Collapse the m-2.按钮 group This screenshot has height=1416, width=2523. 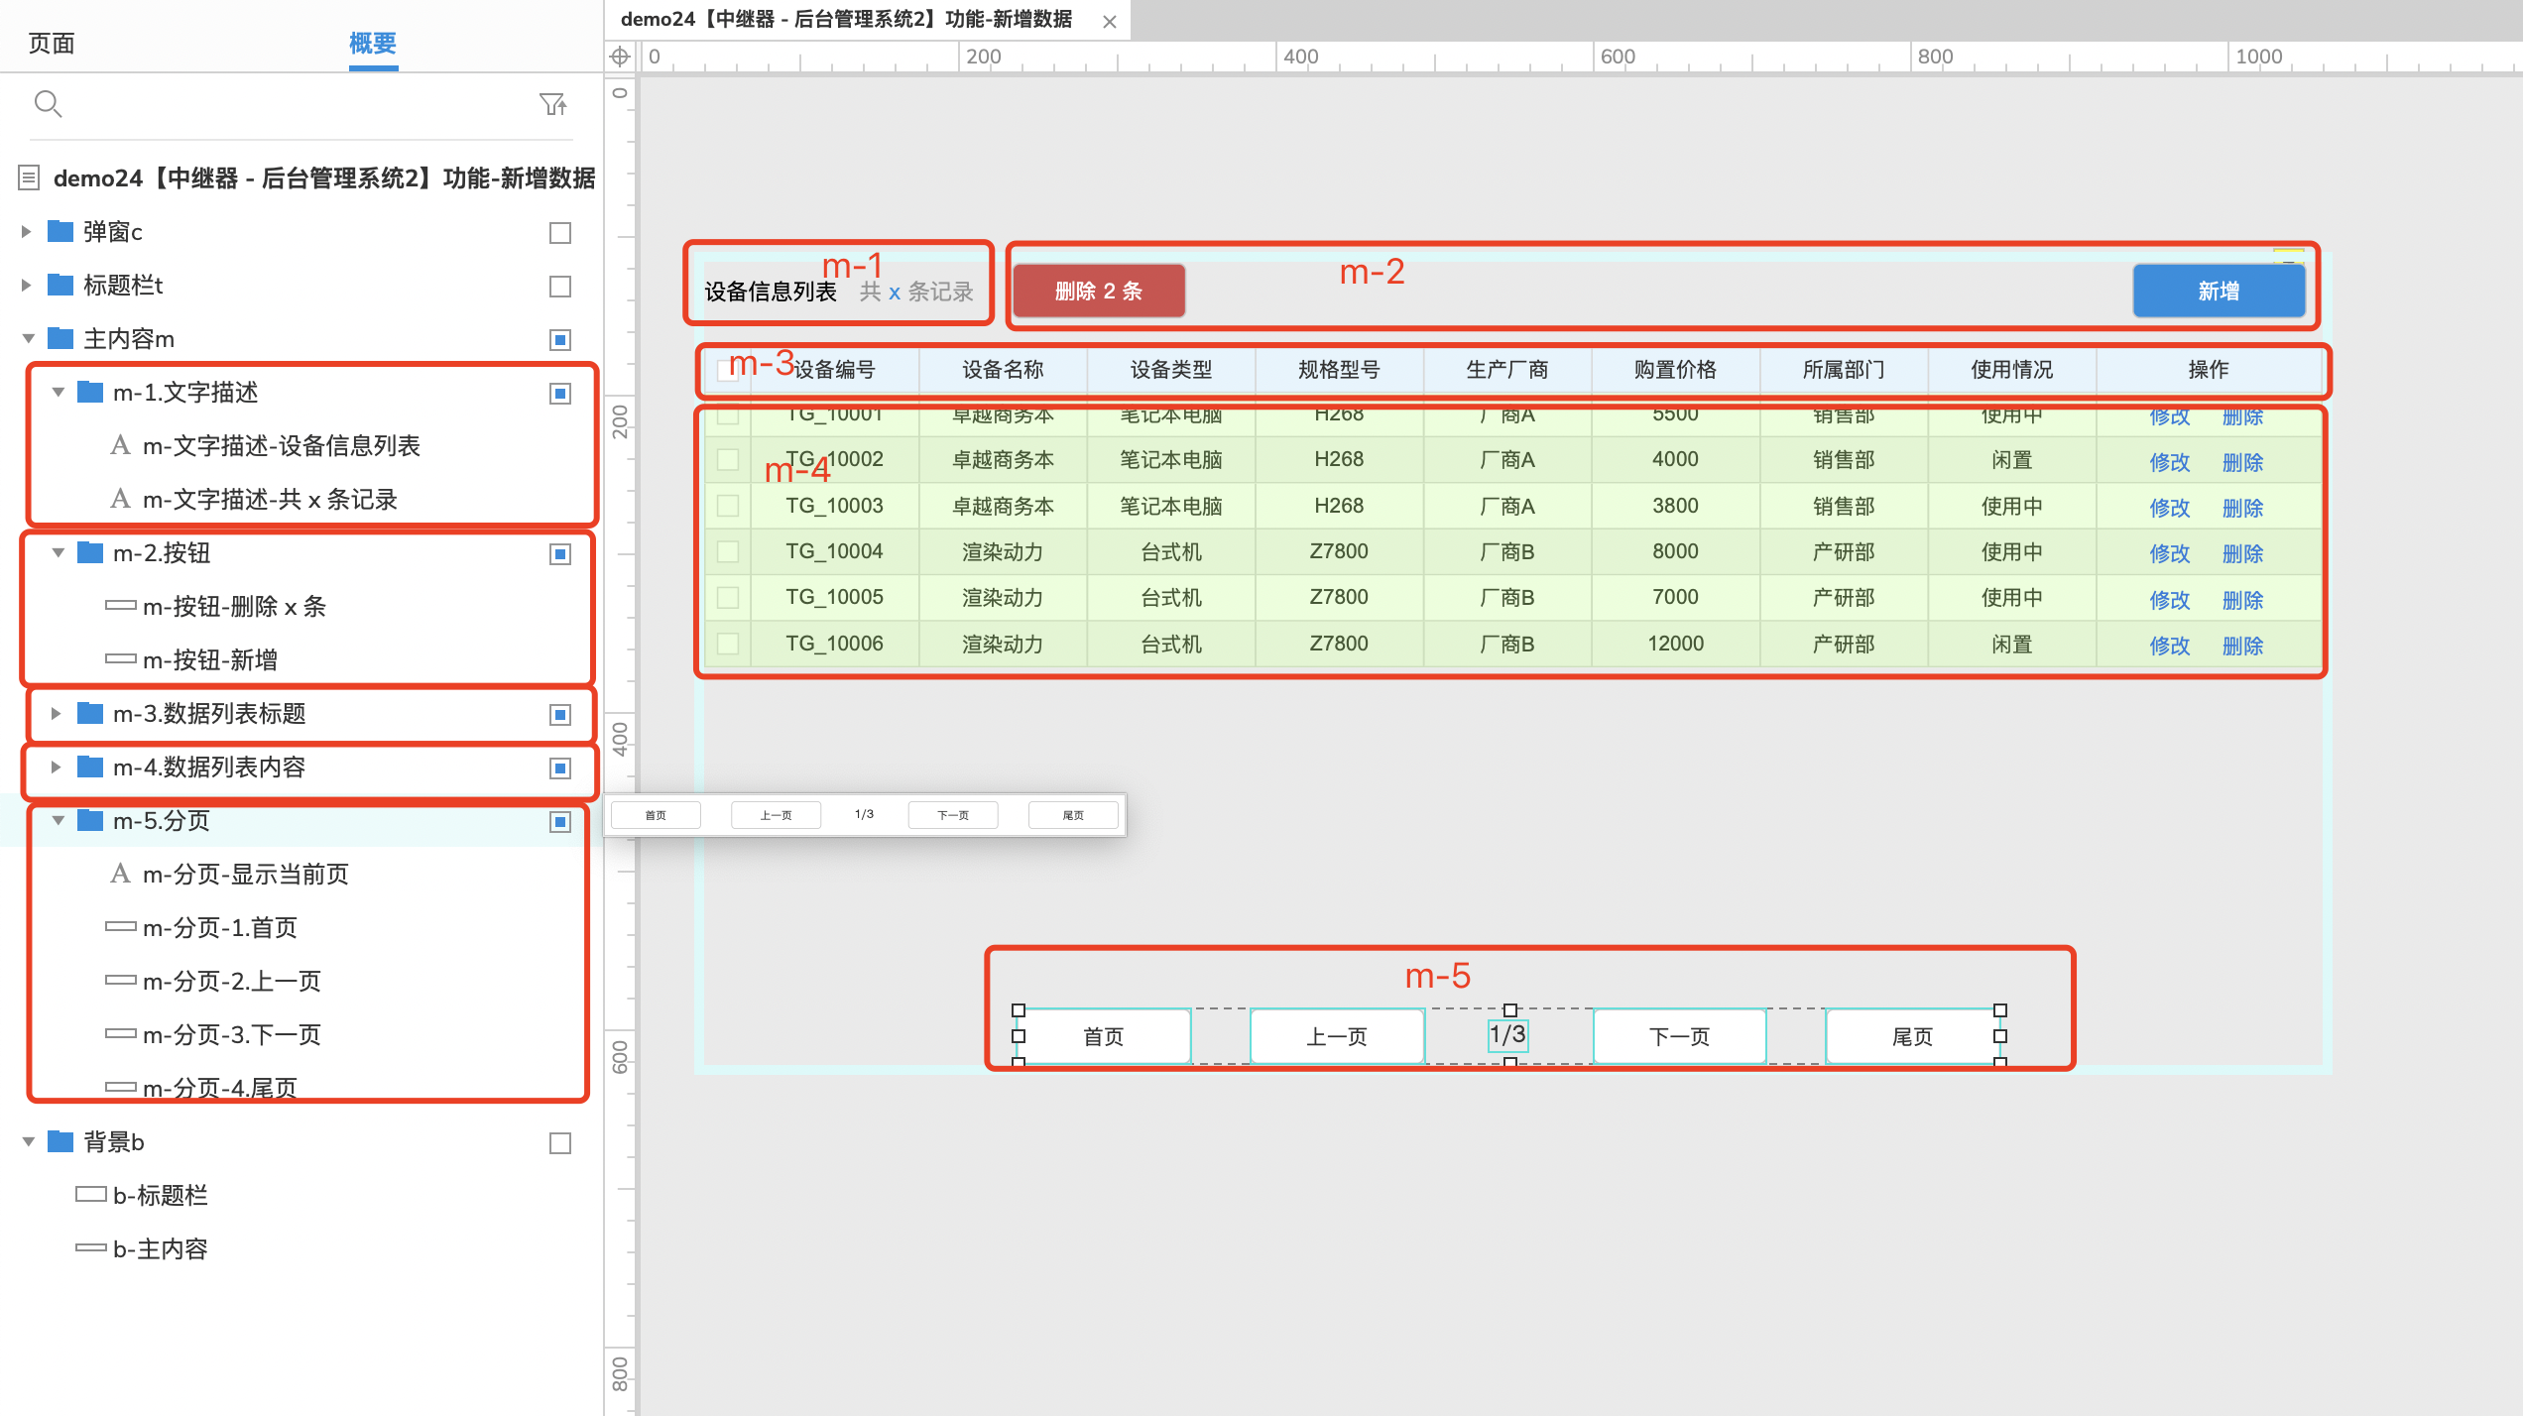pos(58,552)
